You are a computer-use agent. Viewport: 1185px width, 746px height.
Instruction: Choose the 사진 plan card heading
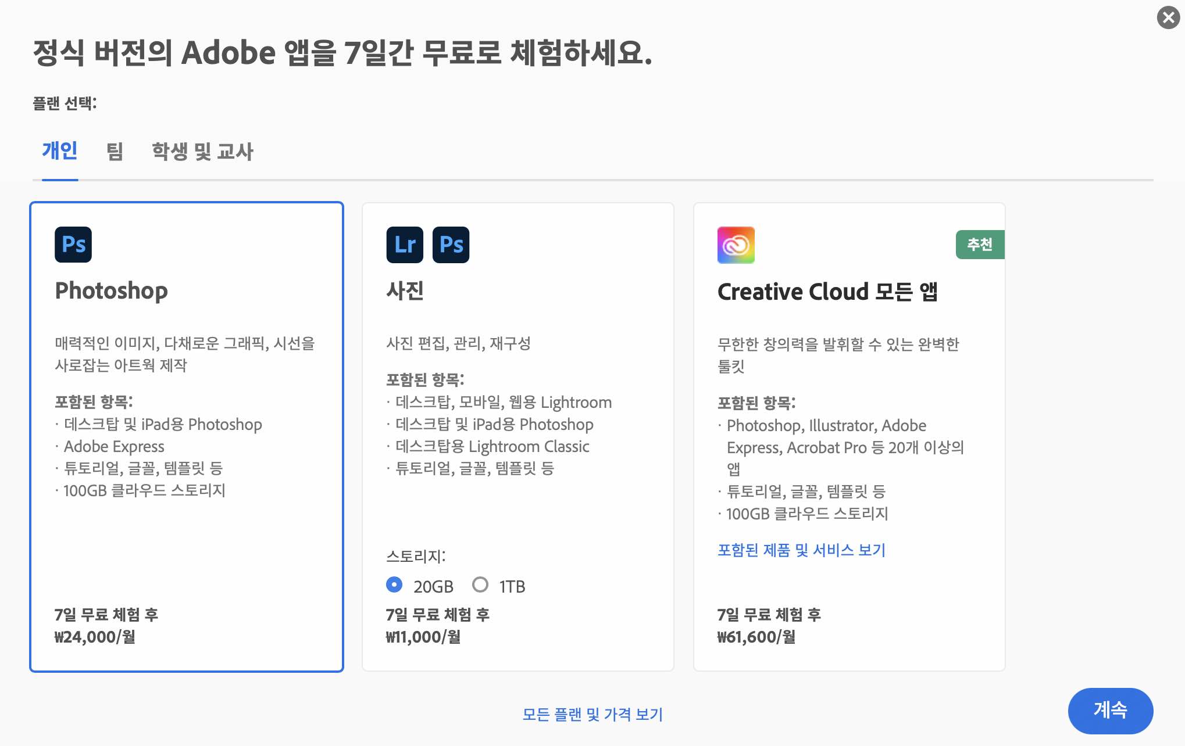click(x=405, y=290)
